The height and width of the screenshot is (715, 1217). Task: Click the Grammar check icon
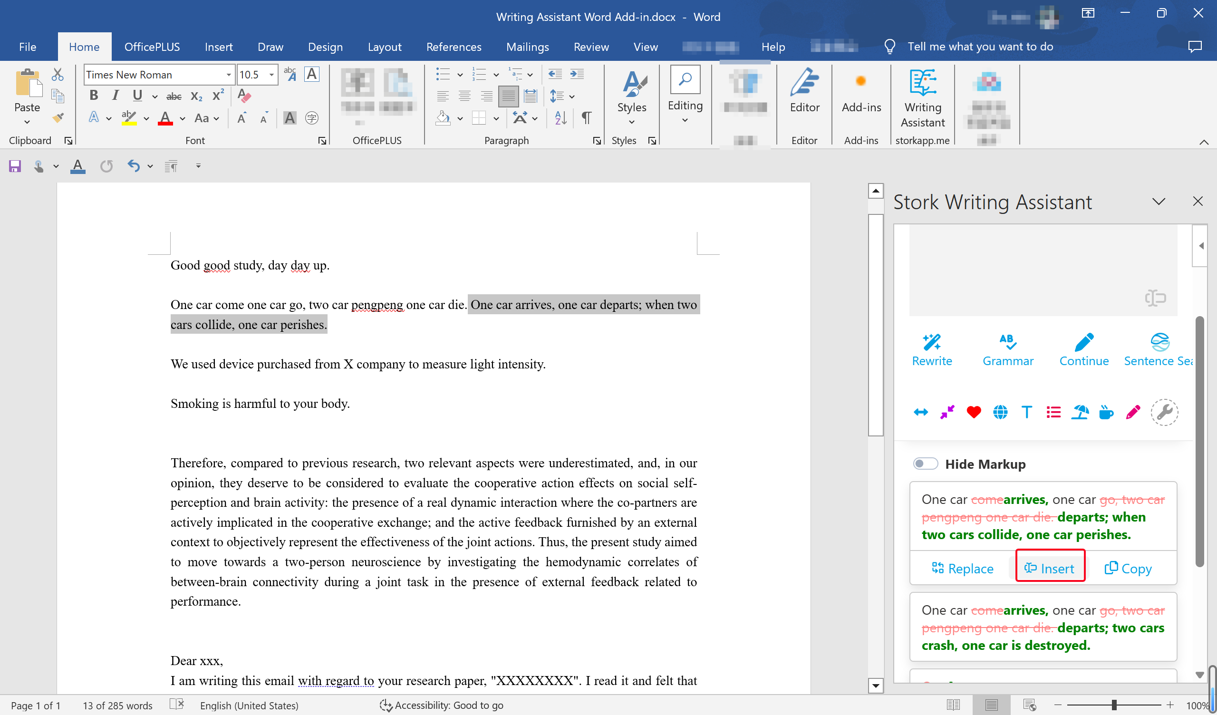[1007, 342]
